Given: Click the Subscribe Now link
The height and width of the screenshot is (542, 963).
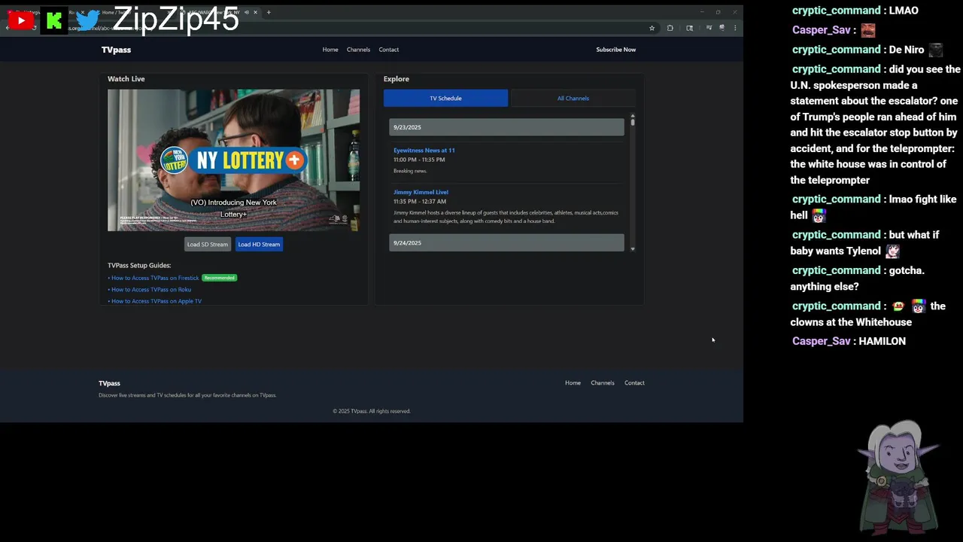Looking at the screenshot, I should point(616,50).
